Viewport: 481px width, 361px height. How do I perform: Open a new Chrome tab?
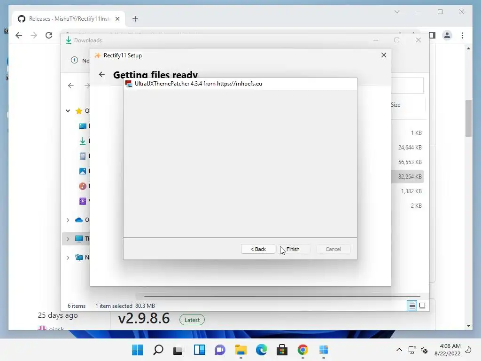point(135,19)
